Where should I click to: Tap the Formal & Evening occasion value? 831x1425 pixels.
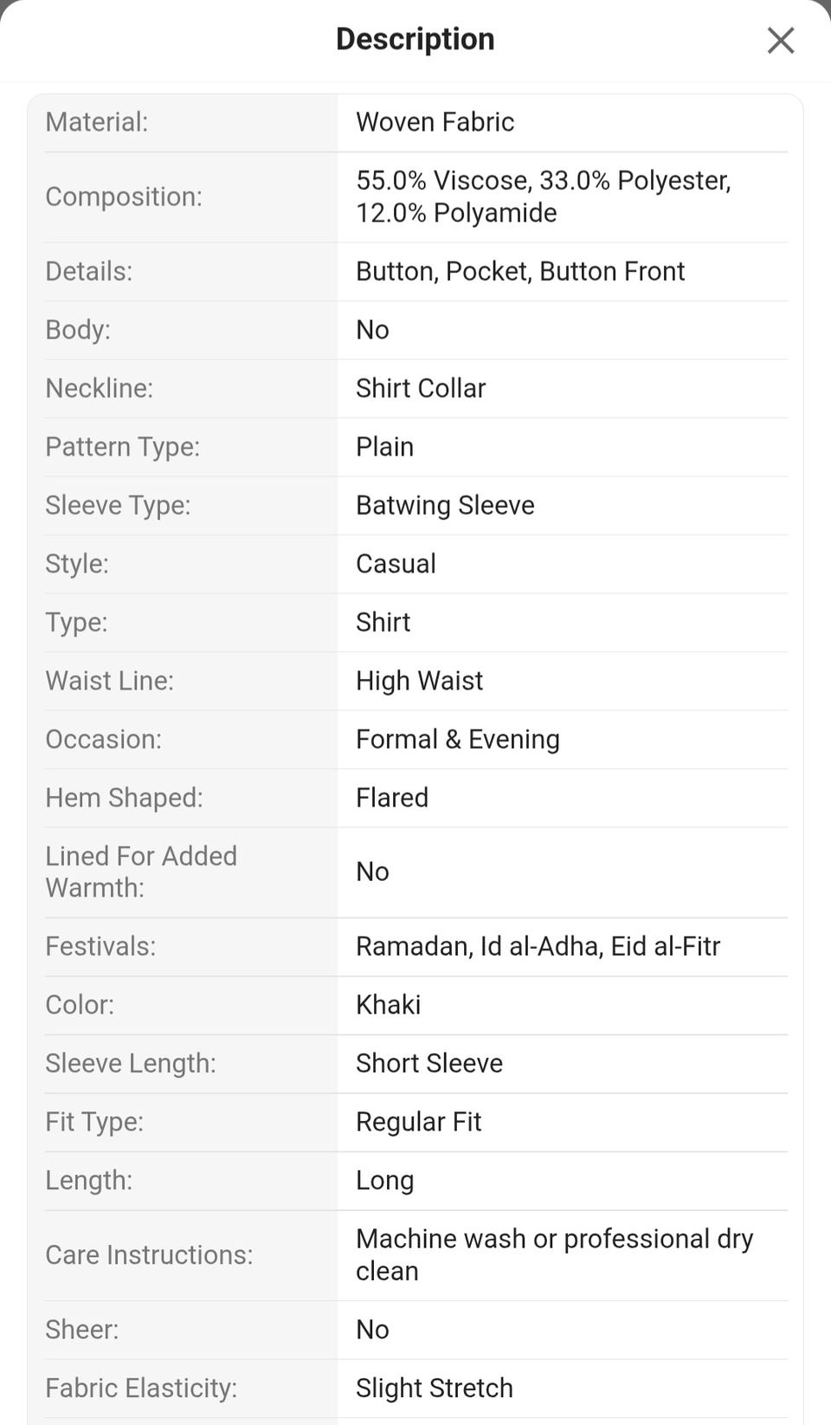[x=457, y=739]
